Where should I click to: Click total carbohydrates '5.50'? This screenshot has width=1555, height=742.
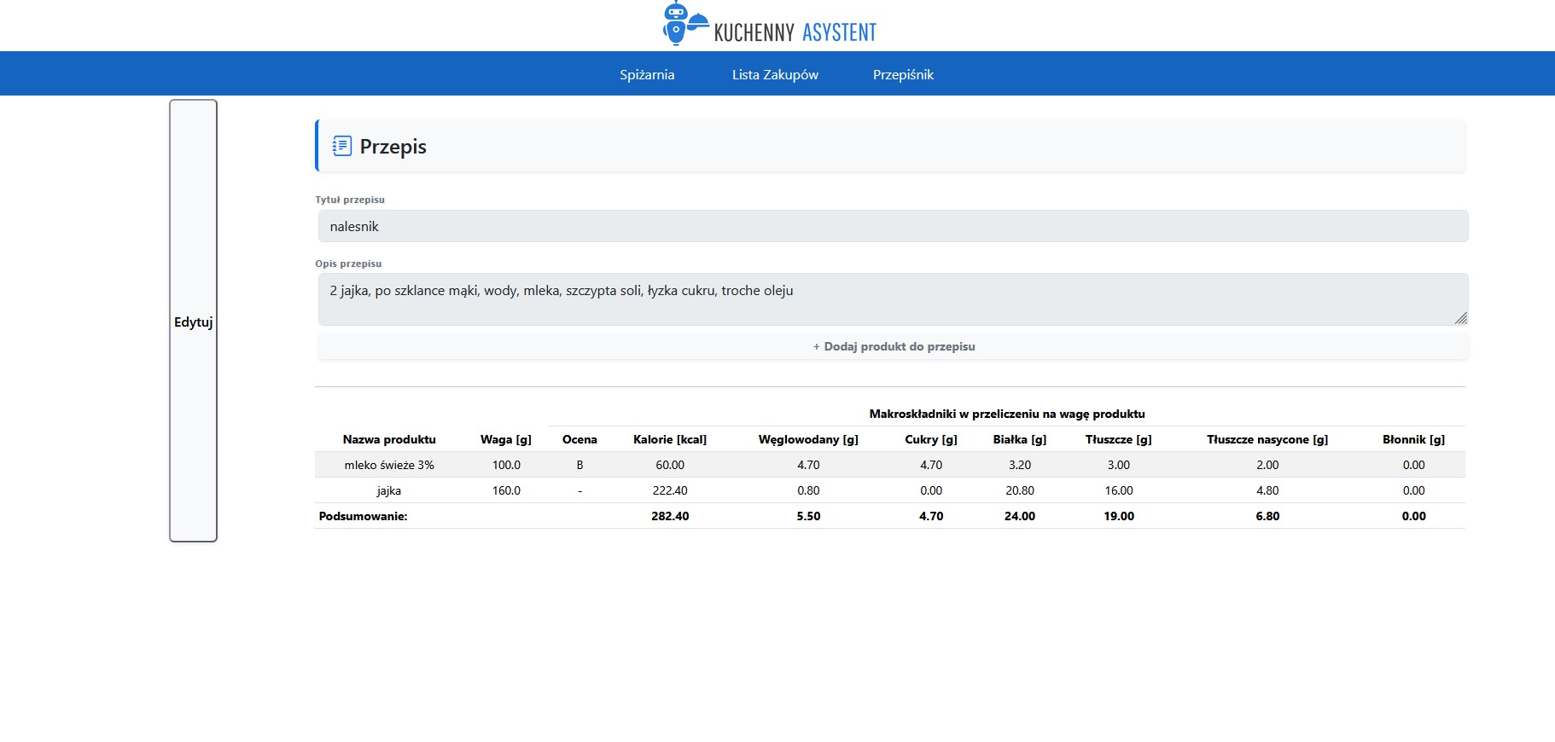[808, 516]
